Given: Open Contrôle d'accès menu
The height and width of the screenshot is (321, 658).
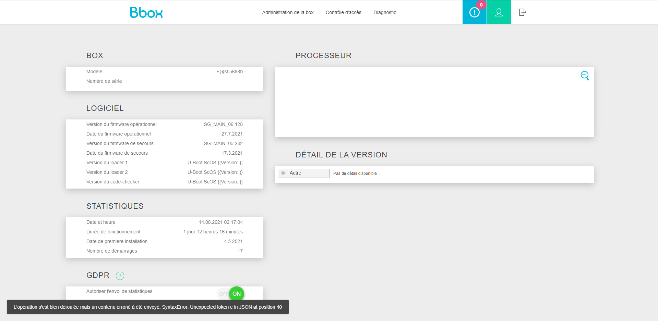Looking at the screenshot, I should [x=344, y=12].
